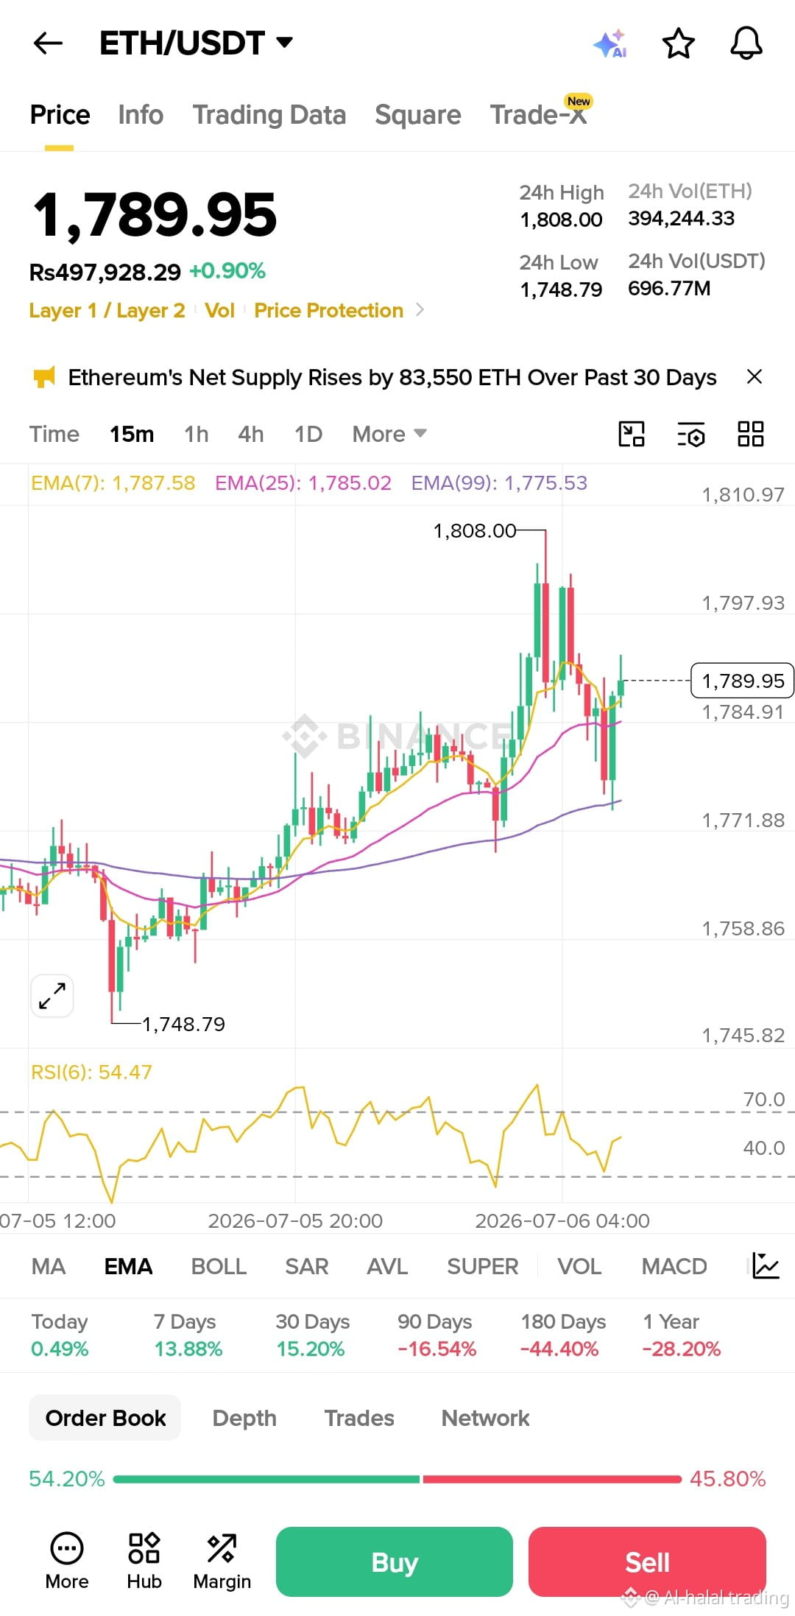
Task: Open ETH/USDT pair selector dropdown
Action: coord(196,43)
